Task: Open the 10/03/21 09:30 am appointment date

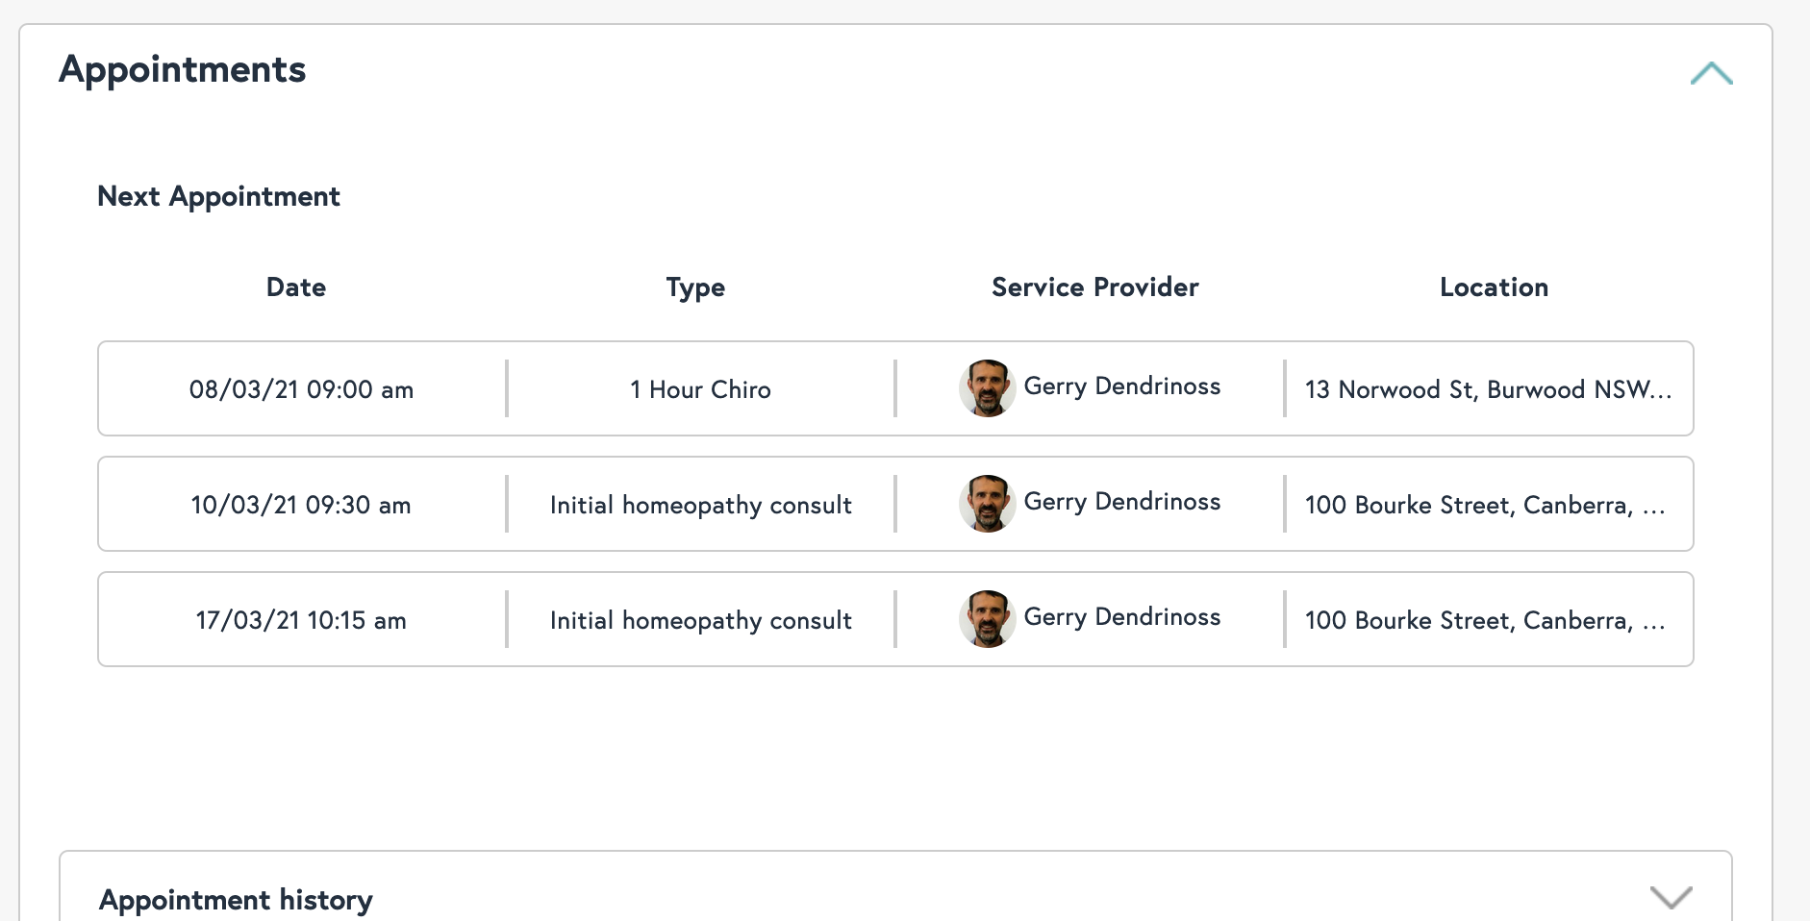Action: pos(301,505)
